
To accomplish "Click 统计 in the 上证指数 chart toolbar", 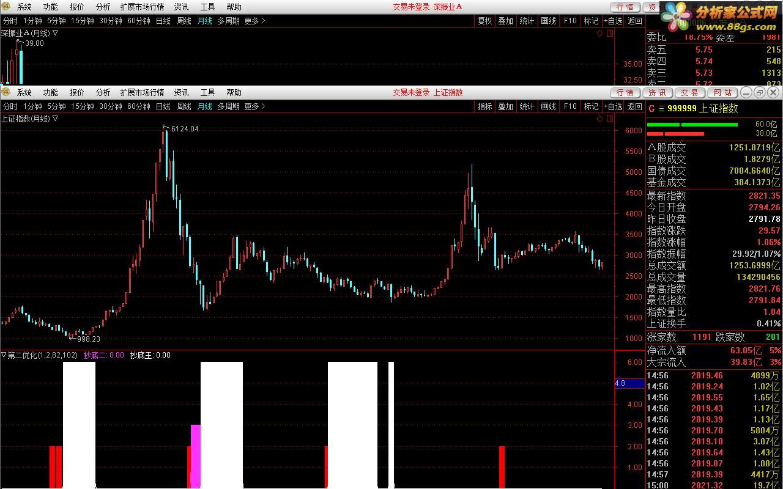I will pyautogui.click(x=527, y=106).
